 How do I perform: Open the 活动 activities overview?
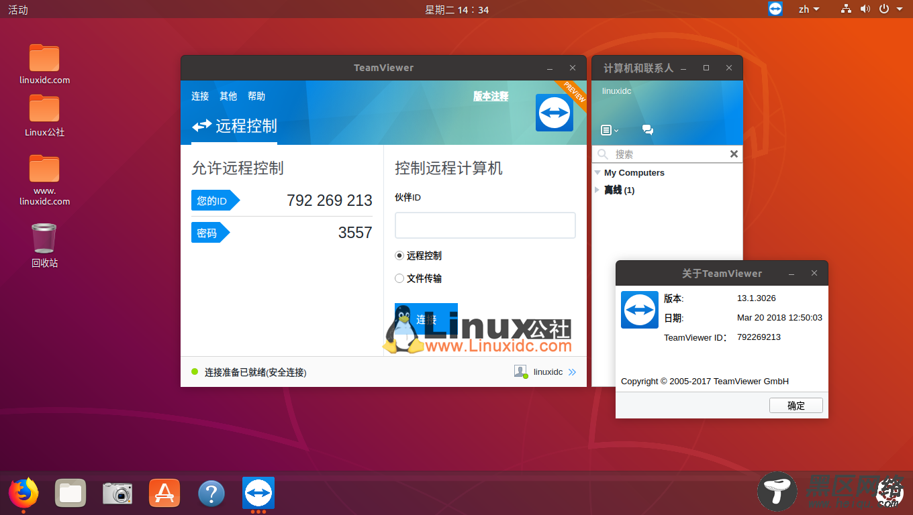[x=18, y=9]
